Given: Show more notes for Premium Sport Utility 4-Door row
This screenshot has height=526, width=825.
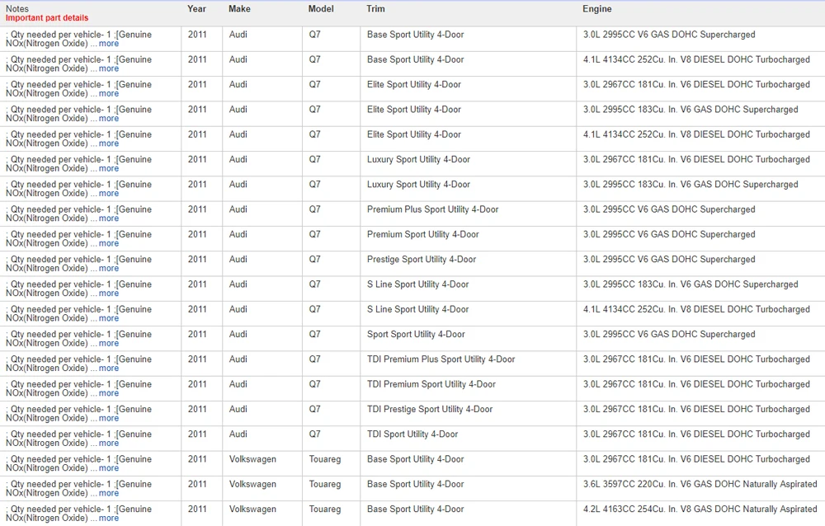Looking at the screenshot, I should [x=108, y=243].
